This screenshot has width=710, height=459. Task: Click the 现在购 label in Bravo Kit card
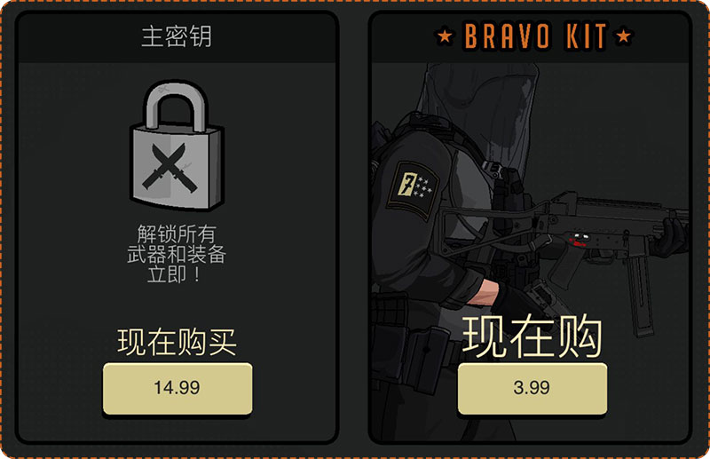(532, 336)
